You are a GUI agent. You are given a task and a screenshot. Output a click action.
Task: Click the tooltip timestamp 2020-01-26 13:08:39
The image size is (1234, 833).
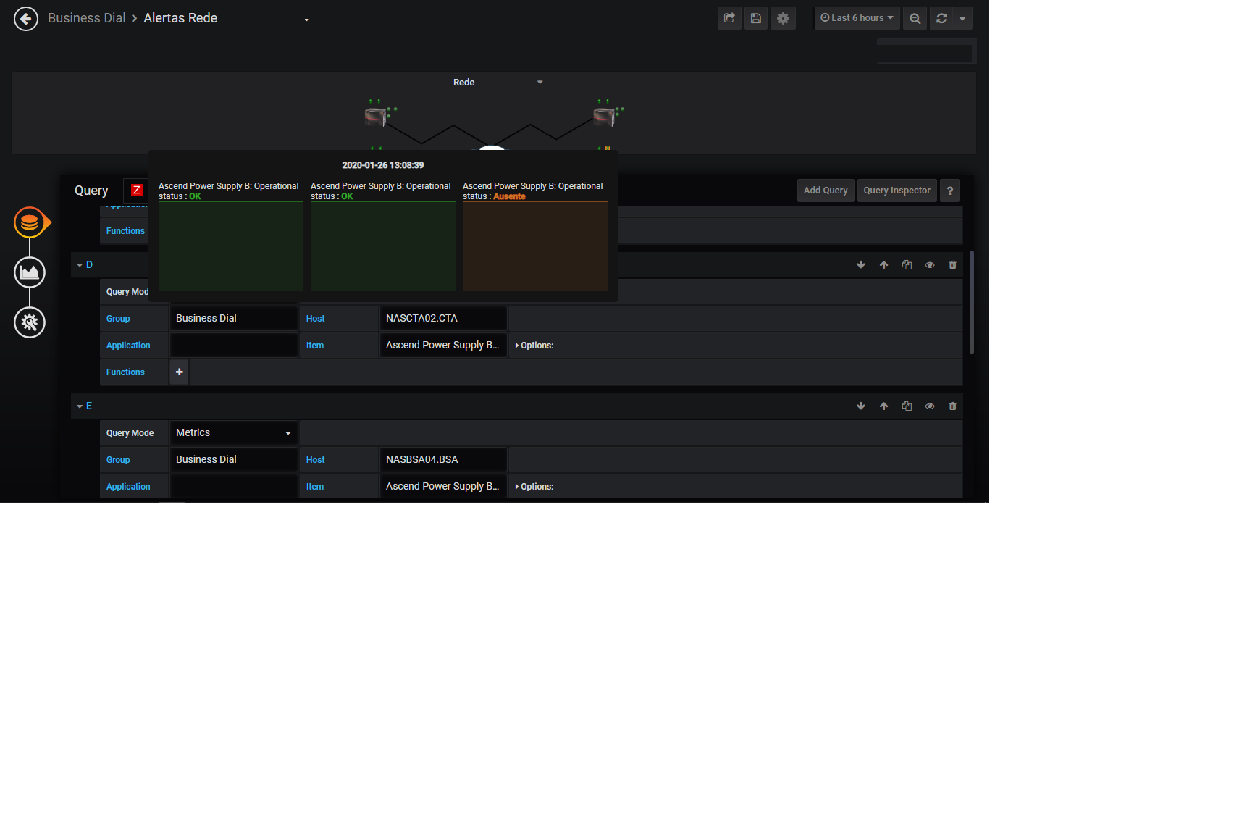click(383, 165)
